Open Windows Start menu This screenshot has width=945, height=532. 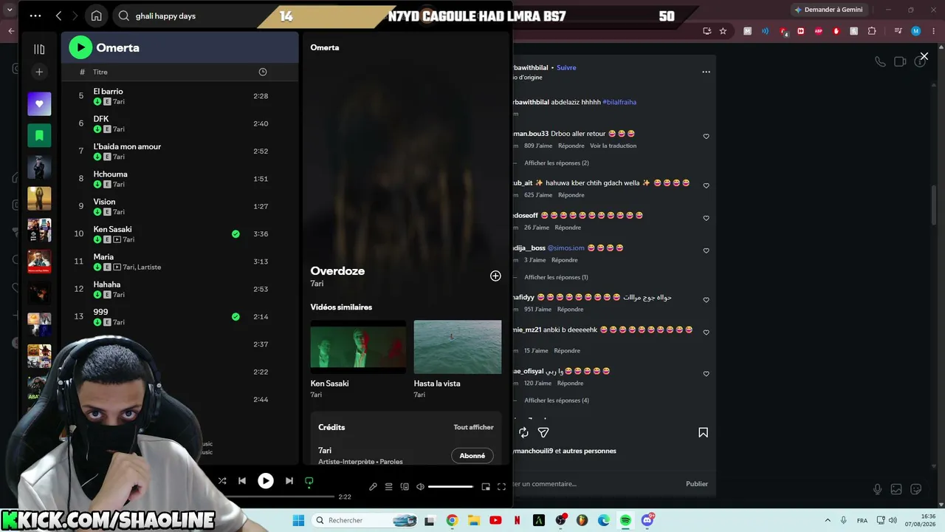(298, 520)
